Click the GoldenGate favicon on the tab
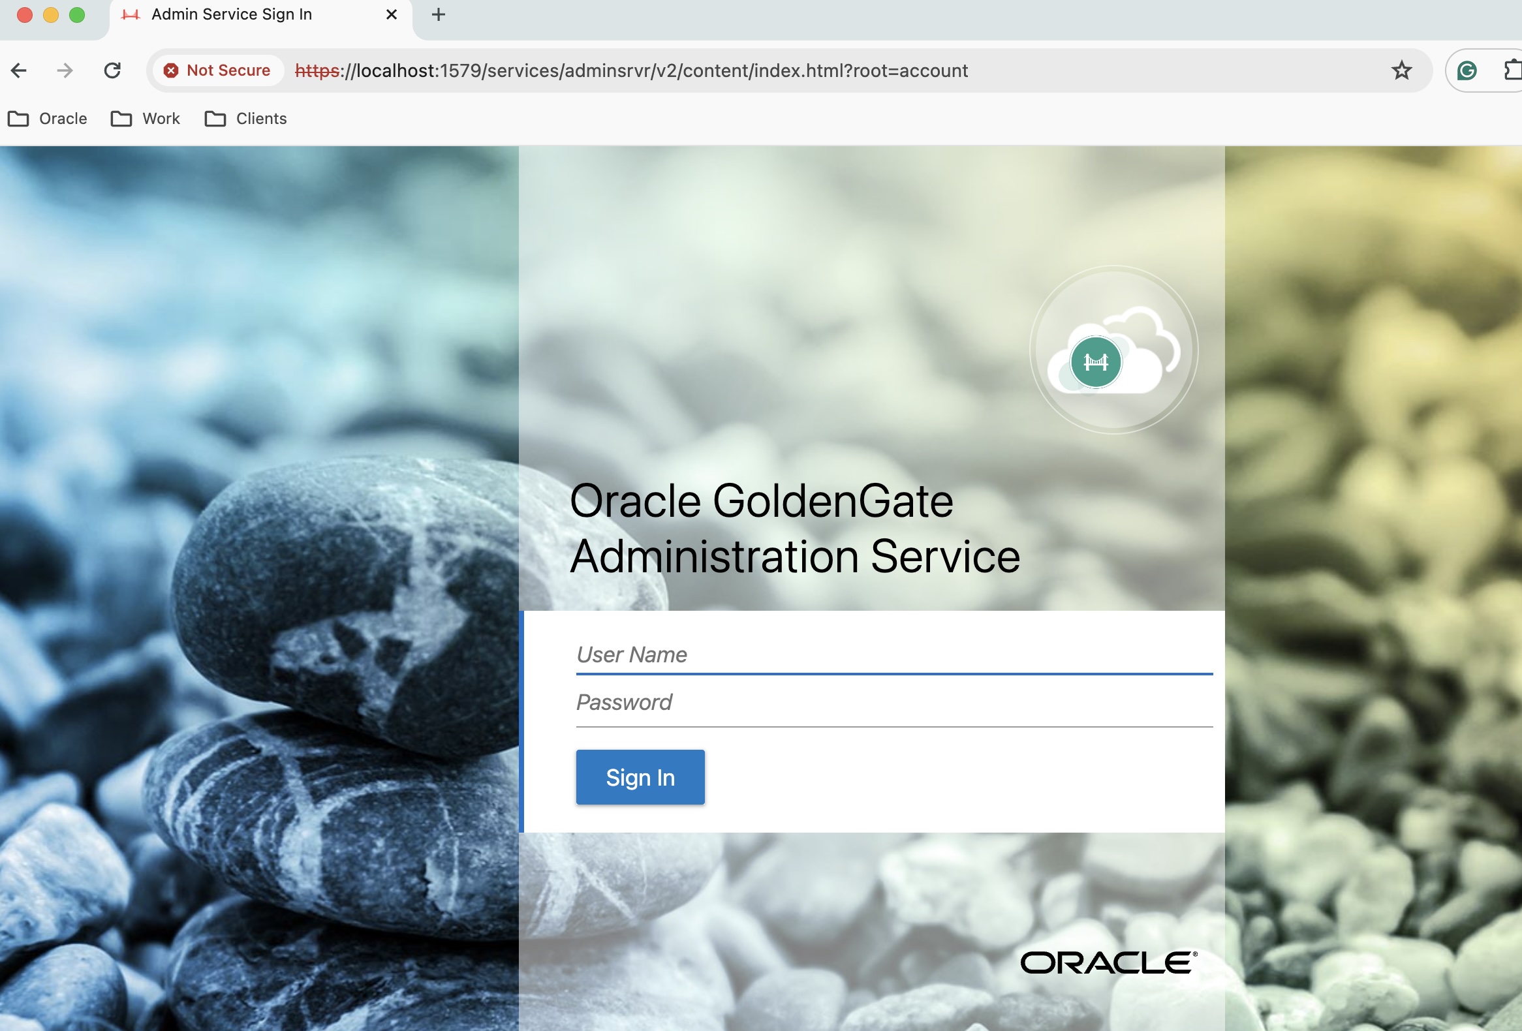Viewport: 1522px width, 1031px height. click(x=130, y=14)
